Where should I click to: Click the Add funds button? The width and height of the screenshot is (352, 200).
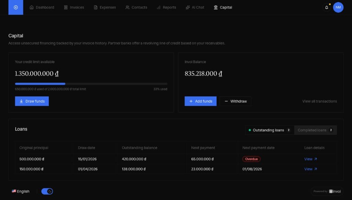pyautogui.click(x=200, y=101)
